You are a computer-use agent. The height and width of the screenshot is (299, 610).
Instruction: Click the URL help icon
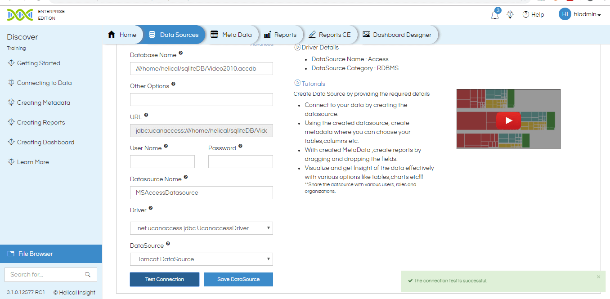[x=146, y=115]
